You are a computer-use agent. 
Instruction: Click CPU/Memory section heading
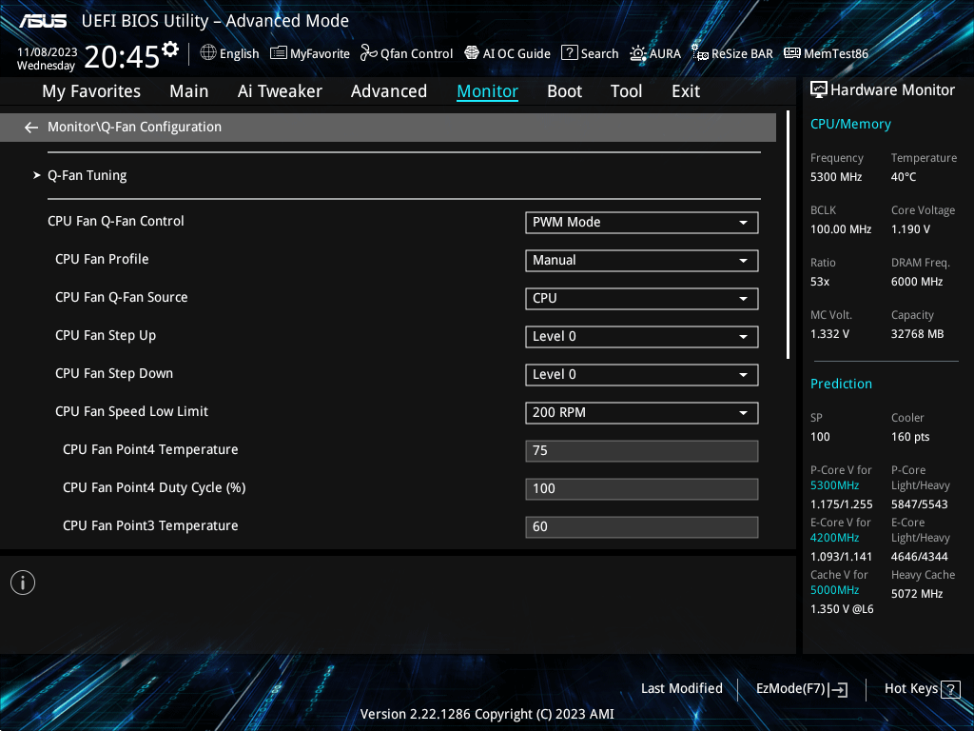point(850,125)
